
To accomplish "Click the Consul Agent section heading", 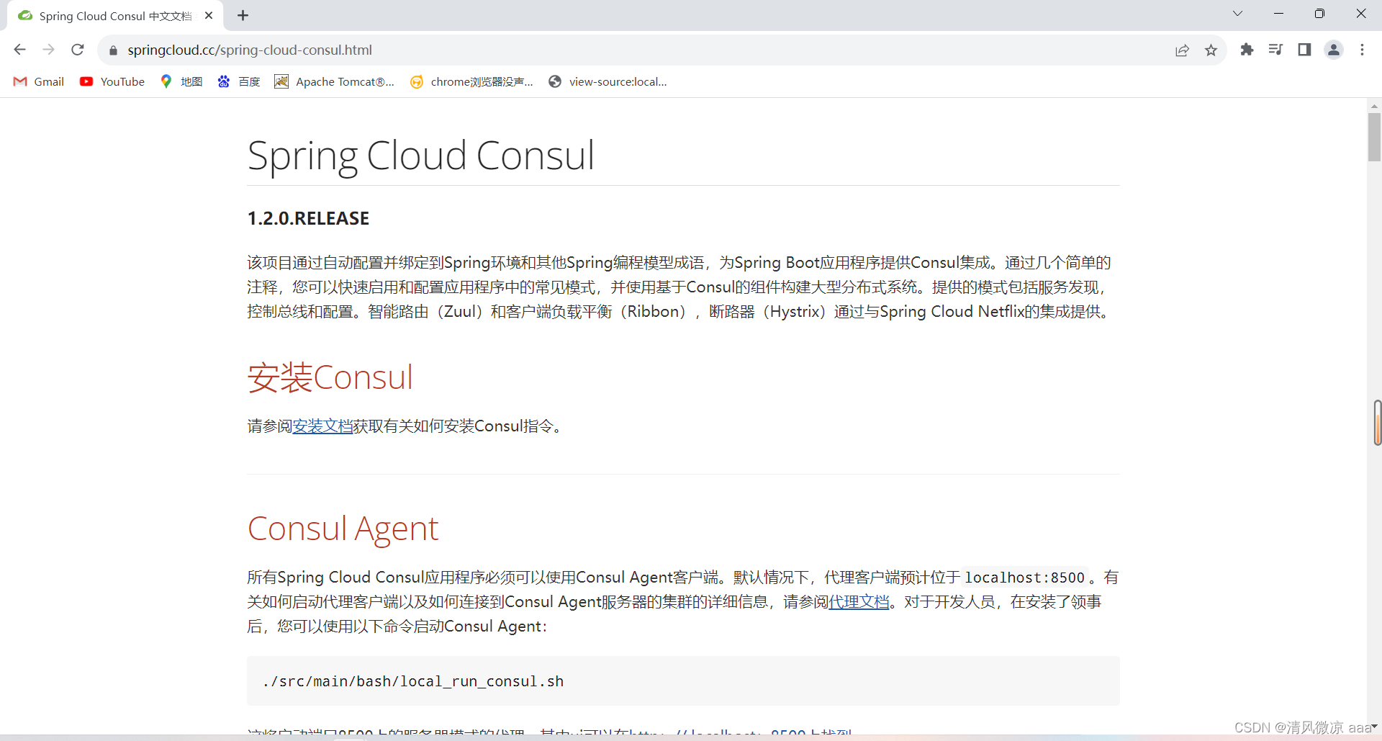I will click(343, 529).
